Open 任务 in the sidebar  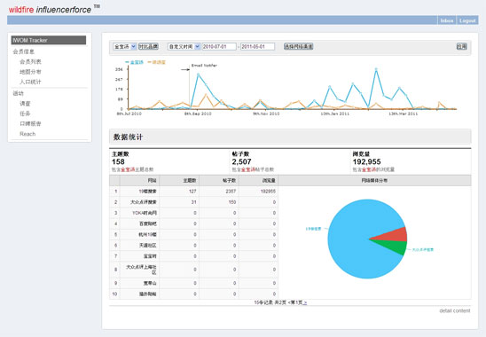(x=25, y=114)
